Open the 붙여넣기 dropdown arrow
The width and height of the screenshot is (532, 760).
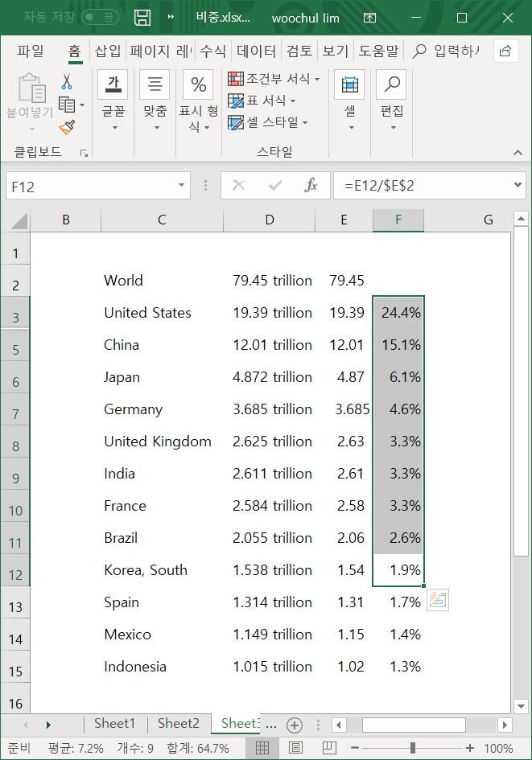[32, 129]
